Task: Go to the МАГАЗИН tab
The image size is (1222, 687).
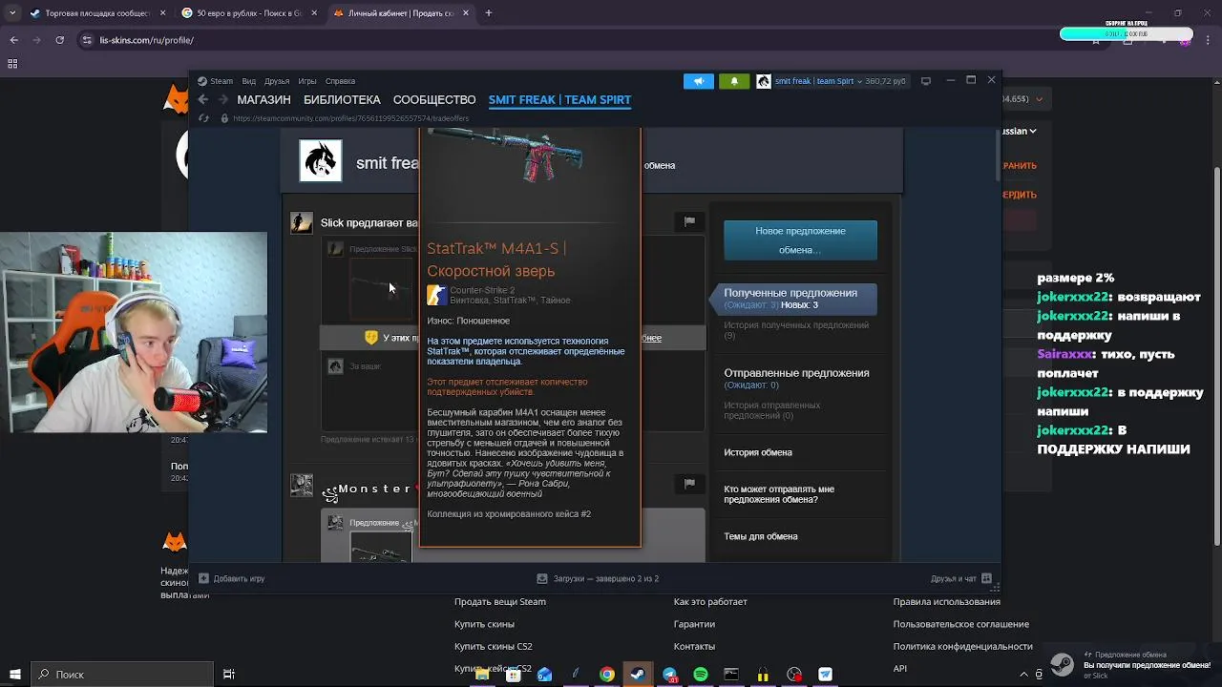Action: [263, 99]
